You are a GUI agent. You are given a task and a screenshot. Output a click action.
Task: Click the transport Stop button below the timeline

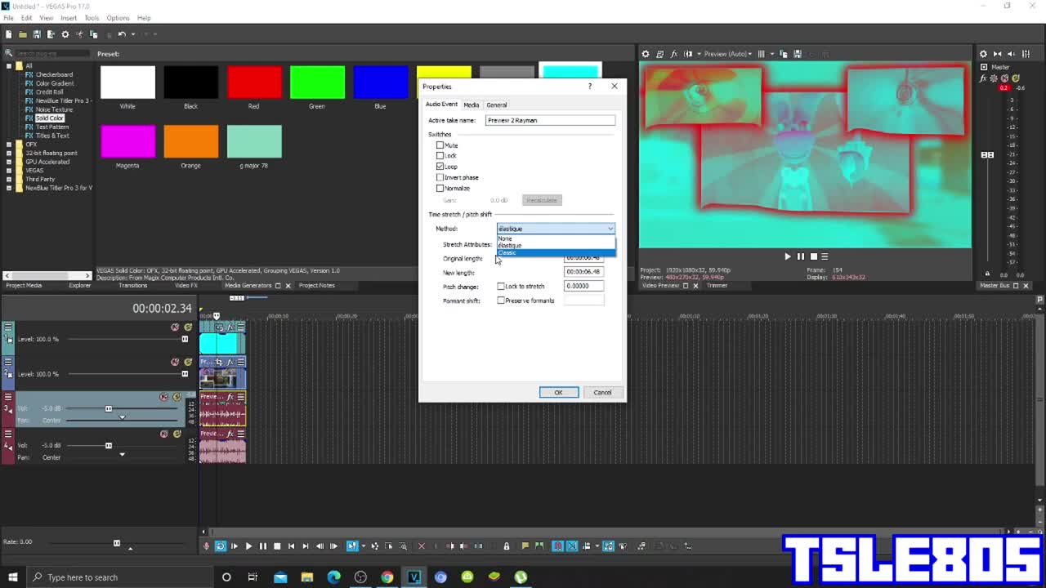[x=277, y=546]
